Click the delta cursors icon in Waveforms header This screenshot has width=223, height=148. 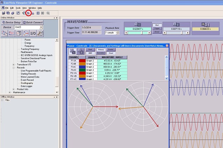[x=206, y=25]
